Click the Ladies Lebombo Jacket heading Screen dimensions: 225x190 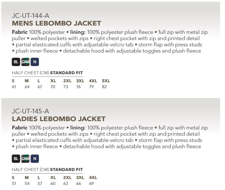click(x=59, y=119)
